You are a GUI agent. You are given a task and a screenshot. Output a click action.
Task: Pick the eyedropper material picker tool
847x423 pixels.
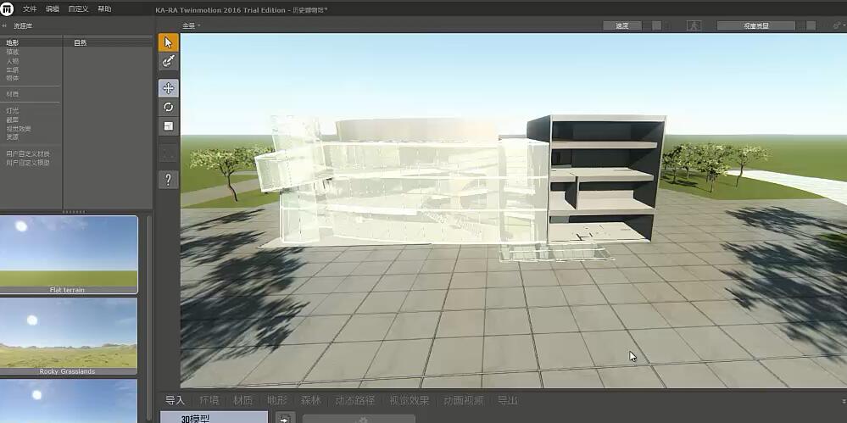click(168, 61)
